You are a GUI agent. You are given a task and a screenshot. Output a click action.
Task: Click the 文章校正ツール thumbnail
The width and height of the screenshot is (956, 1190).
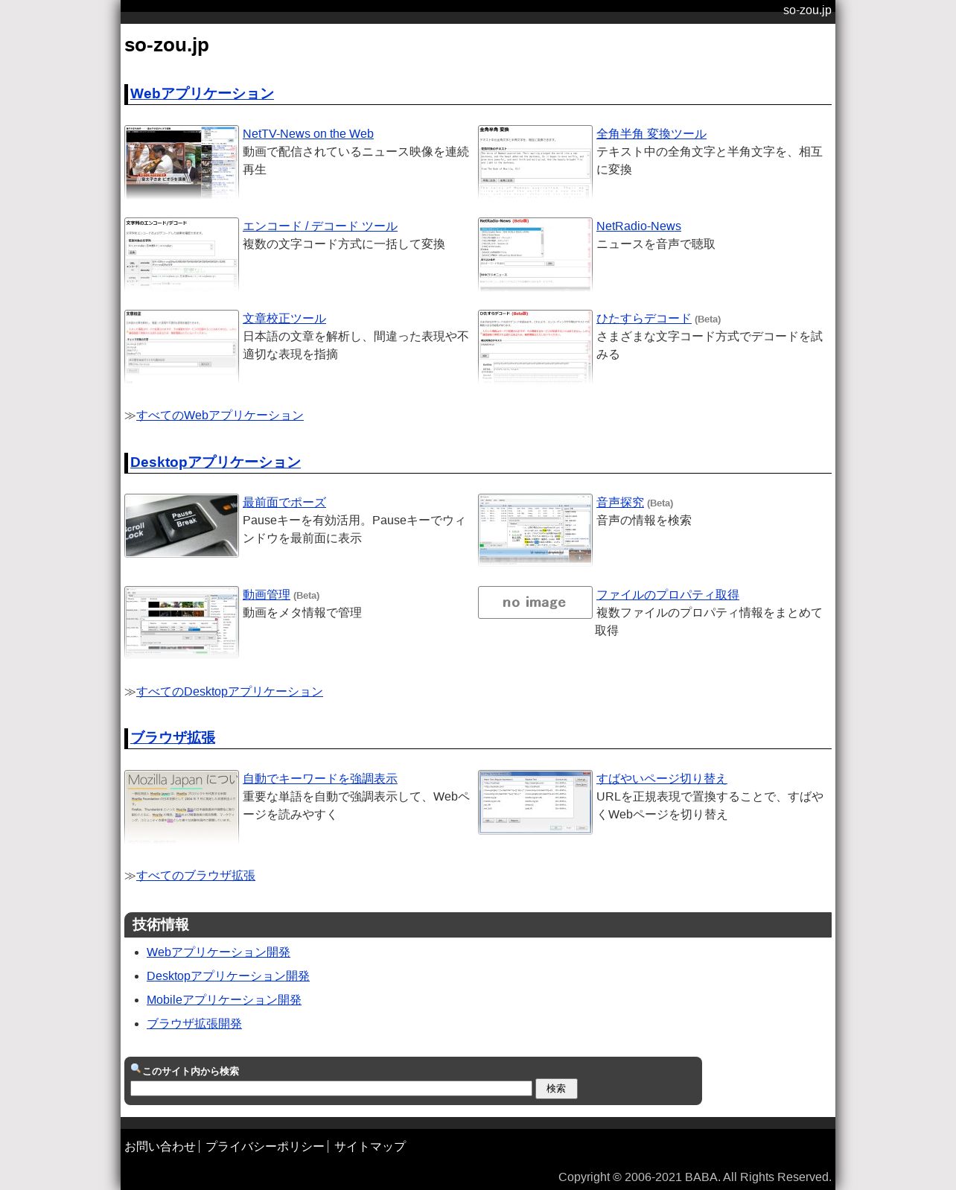click(182, 346)
